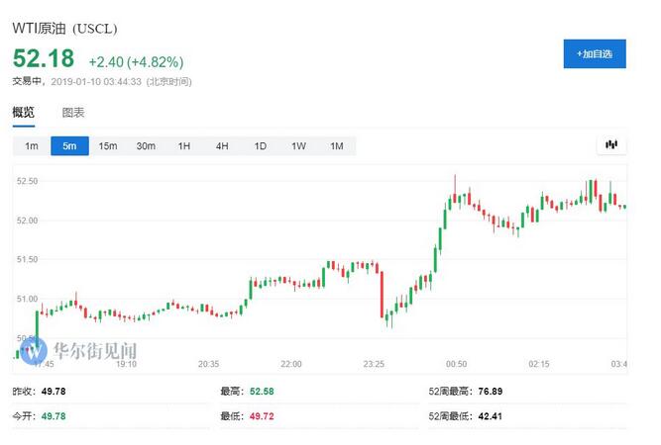This screenshot has height=445, width=661.
Task: Click the candlestick chart type icon
Action: (610, 145)
